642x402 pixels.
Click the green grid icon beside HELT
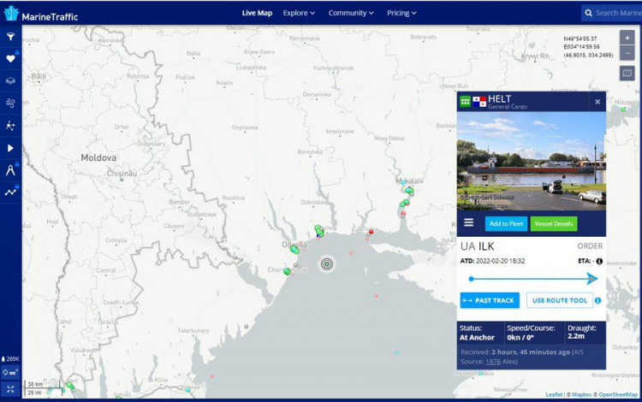465,102
